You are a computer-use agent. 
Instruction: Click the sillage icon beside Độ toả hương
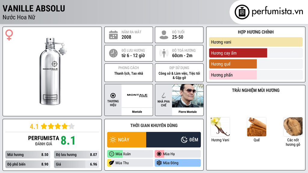pos(164,53)
